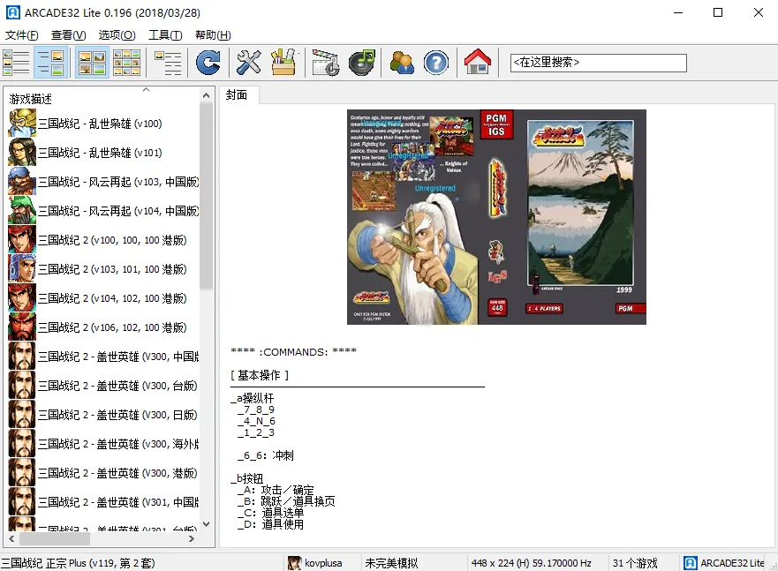Switch to the first list view icon

[x=17, y=63]
